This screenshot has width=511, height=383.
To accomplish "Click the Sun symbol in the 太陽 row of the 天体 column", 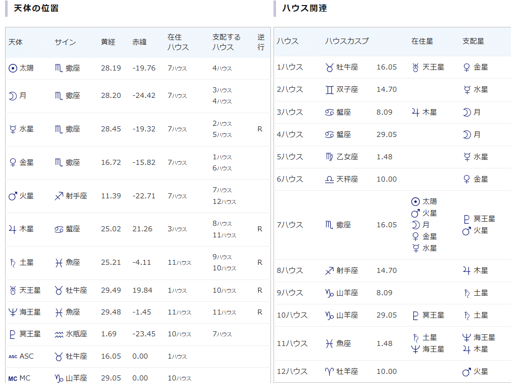I will [13, 68].
